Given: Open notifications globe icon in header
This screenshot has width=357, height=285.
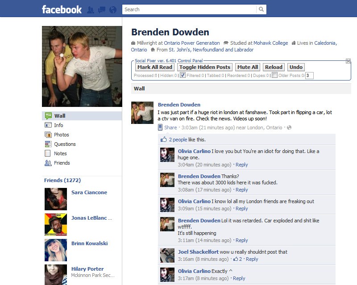Looking at the screenshot, I should click(x=113, y=10).
